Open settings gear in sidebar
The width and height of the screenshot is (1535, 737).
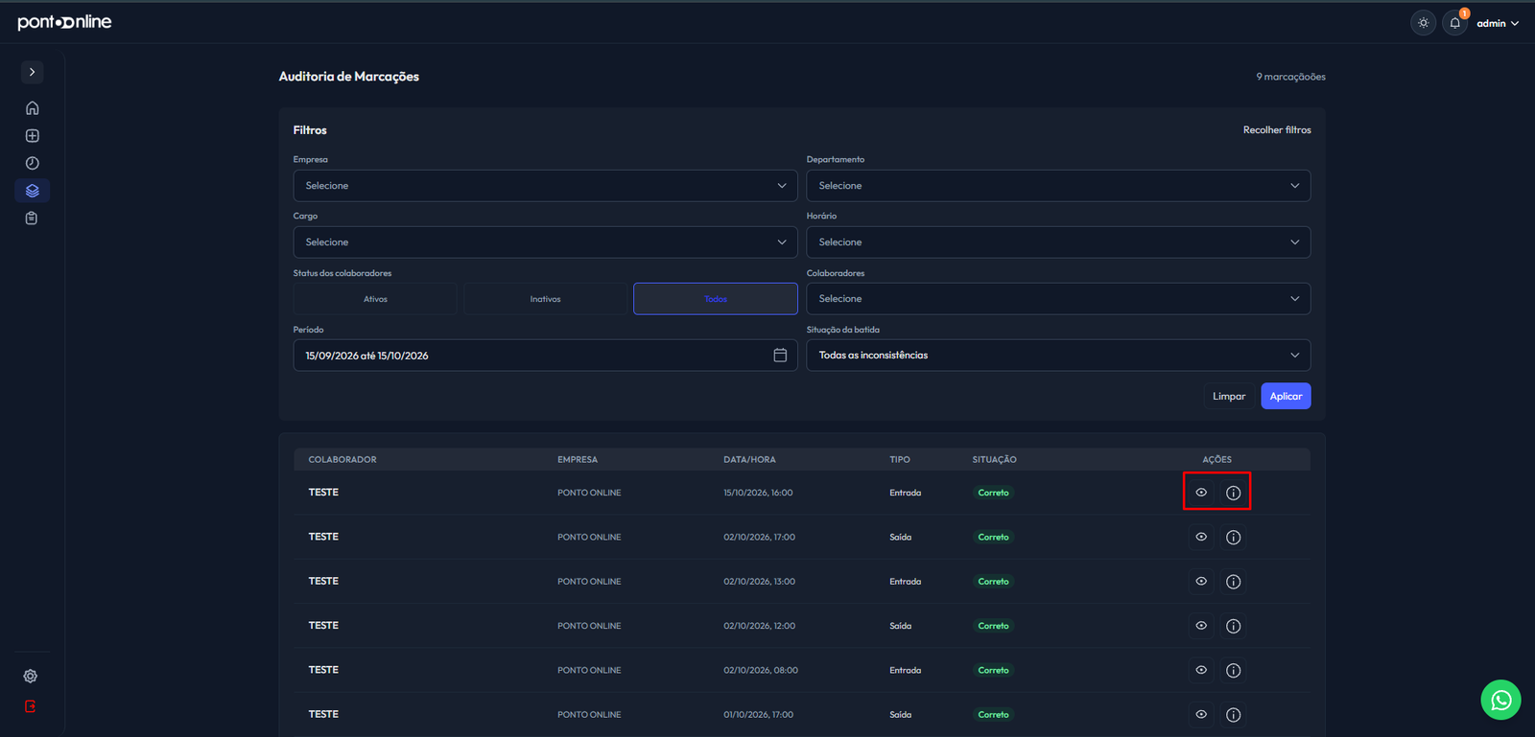point(31,676)
